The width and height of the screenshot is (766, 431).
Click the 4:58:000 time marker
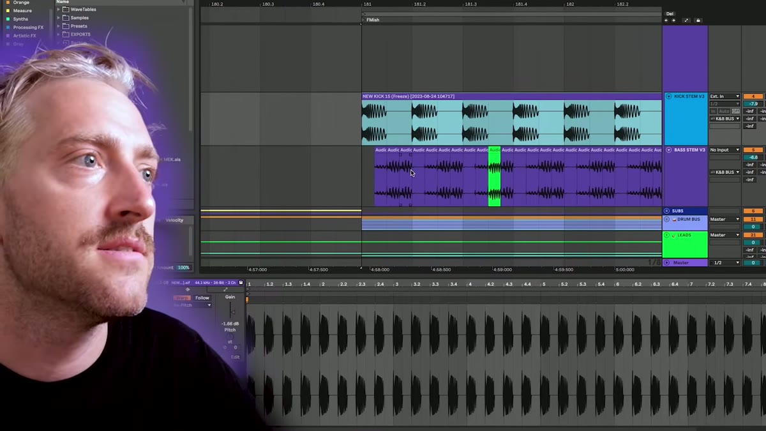380,269
